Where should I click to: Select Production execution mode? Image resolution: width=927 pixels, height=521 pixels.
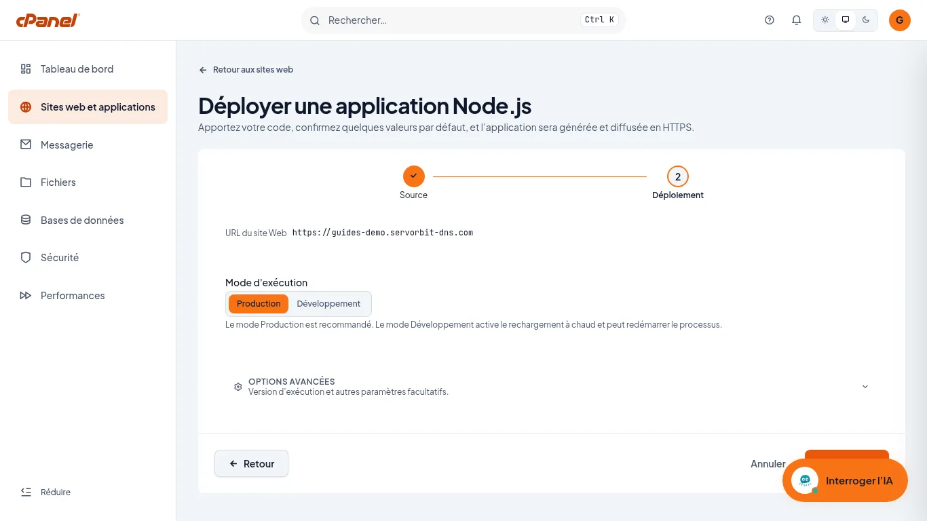(x=259, y=304)
